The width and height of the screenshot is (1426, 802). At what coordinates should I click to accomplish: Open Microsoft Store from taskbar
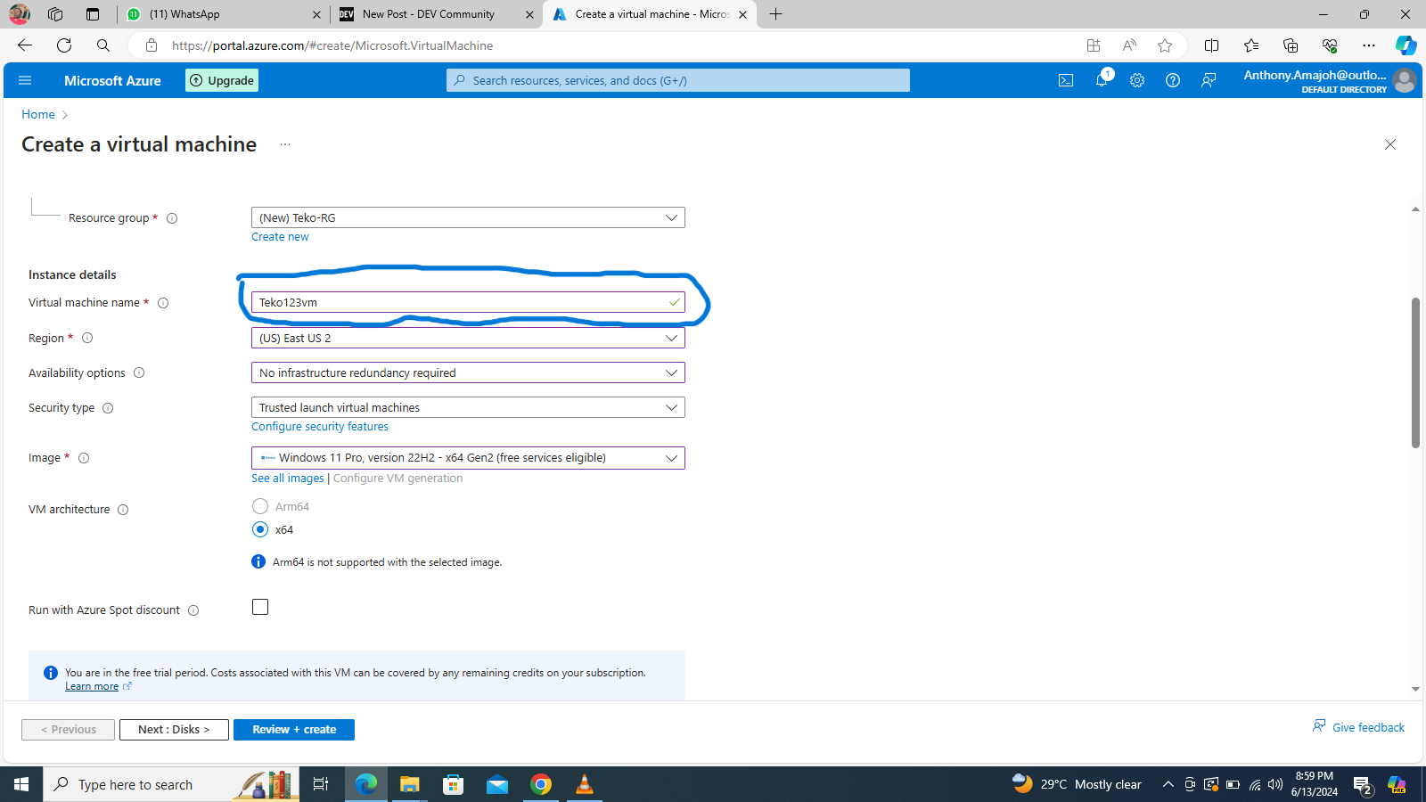tap(454, 784)
